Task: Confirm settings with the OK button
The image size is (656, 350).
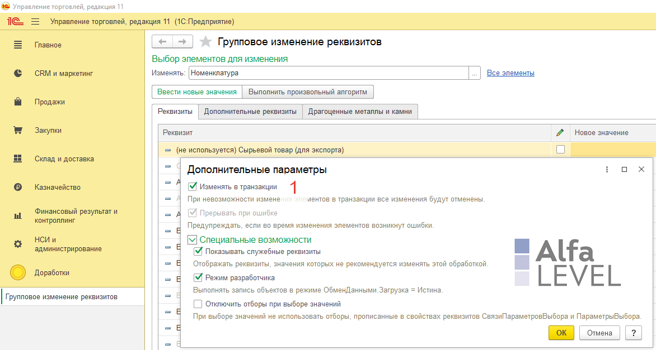Action: coord(561,333)
